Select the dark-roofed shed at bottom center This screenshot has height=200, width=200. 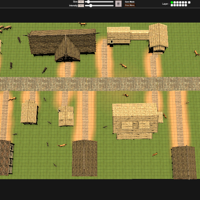(85, 158)
